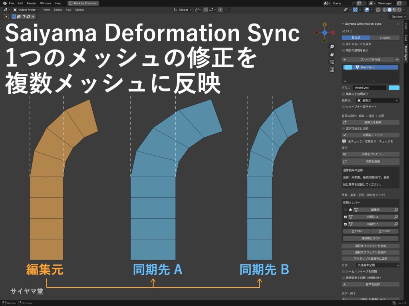Open the Object Mode dropdown
Image resolution: width=409 pixels, height=306 pixels.
[x=26, y=10]
